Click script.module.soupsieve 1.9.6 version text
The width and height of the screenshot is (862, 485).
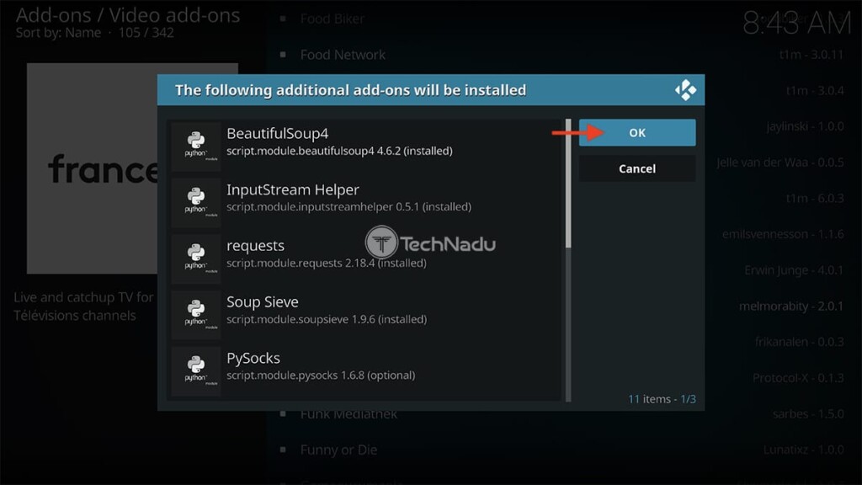click(327, 319)
